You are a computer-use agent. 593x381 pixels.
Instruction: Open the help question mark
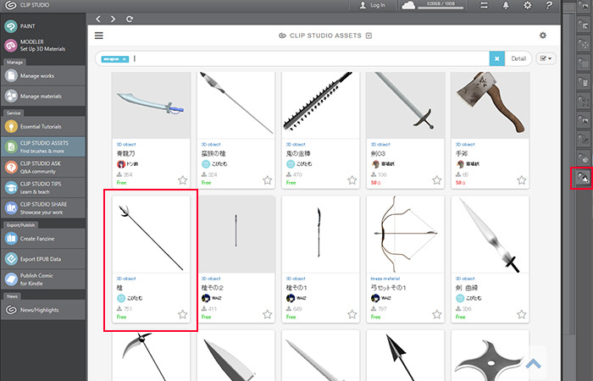point(549,5)
